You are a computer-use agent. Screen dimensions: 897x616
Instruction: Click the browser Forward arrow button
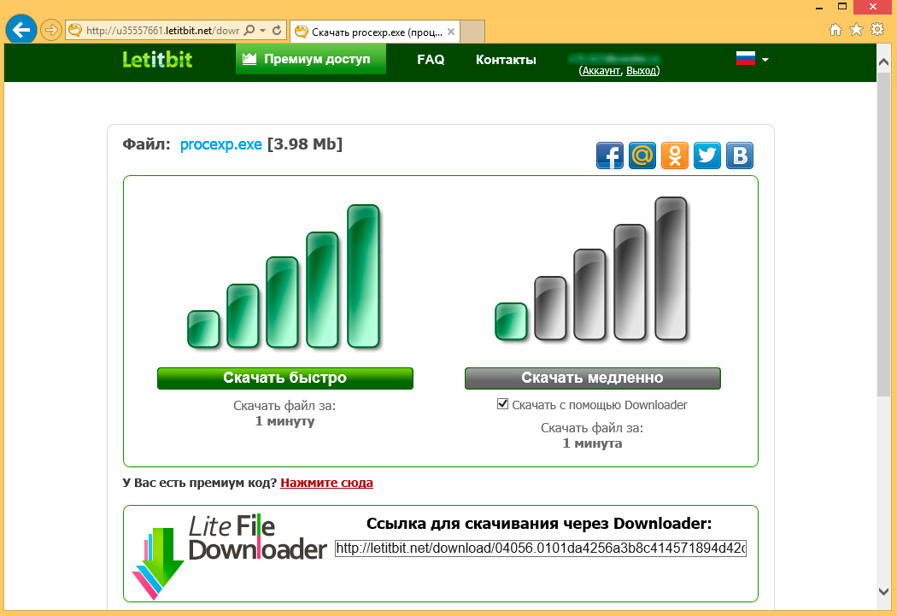[51, 30]
